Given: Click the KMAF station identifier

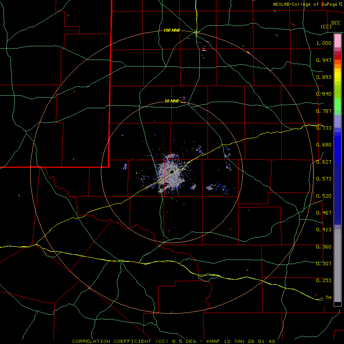Looking at the screenshot, I should (214, 341).
